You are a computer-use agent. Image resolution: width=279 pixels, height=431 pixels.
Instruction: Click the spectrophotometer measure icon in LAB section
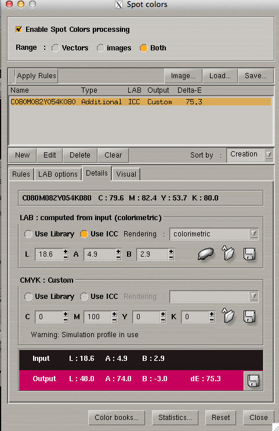tap(205, 254)
